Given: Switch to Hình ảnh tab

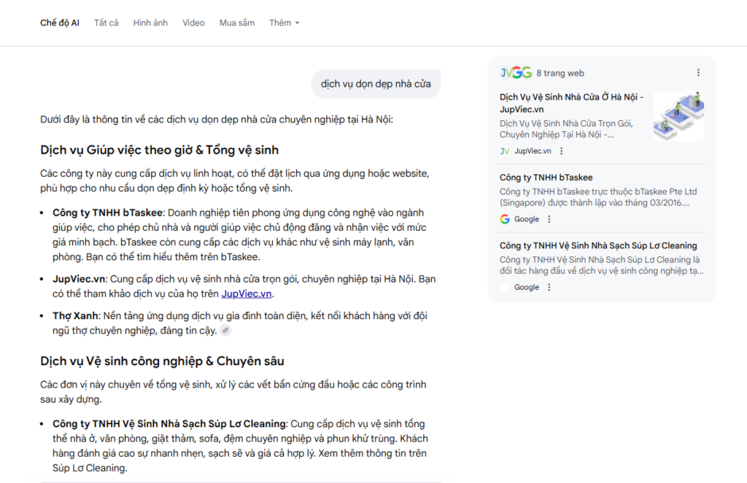Looking at the screenshot, I should pyautogui.click(x=150, y=23).
